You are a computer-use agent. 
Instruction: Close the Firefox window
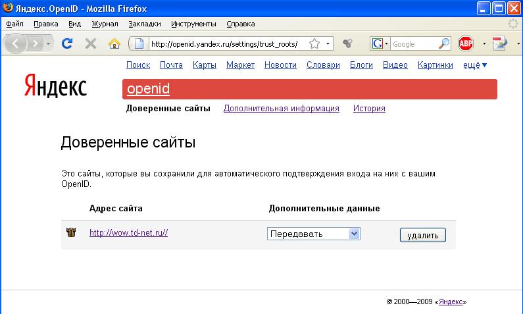coord(514,9)
